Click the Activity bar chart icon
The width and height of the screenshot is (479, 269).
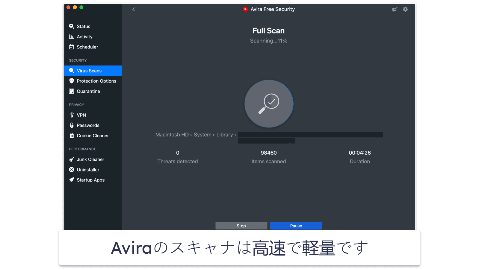[x=72, y=37]
